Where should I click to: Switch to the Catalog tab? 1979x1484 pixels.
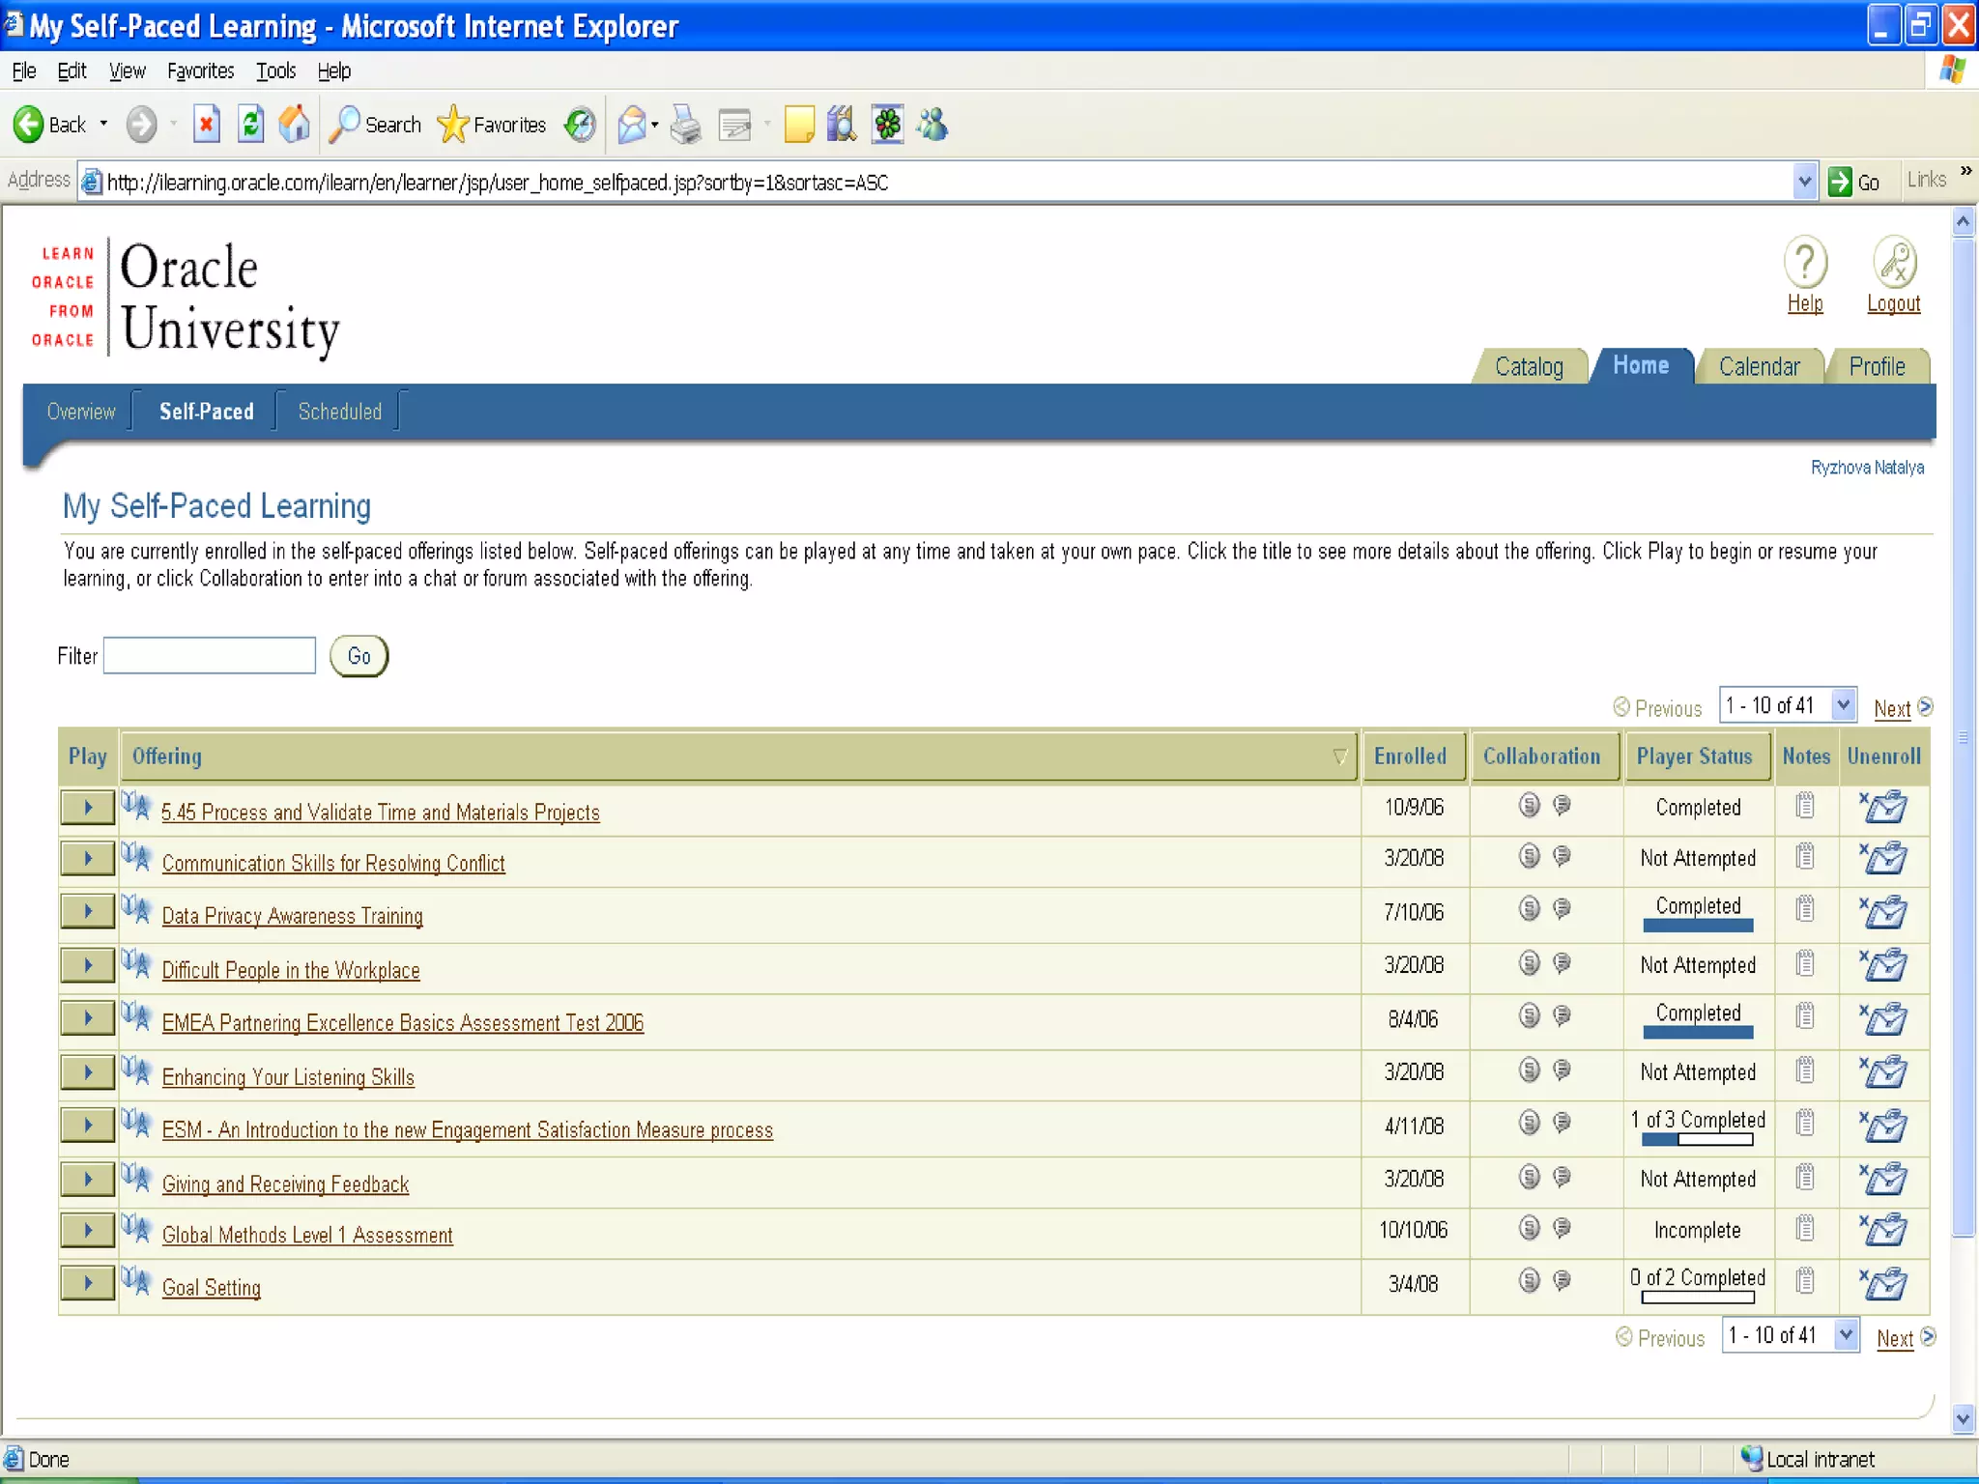1528,367
